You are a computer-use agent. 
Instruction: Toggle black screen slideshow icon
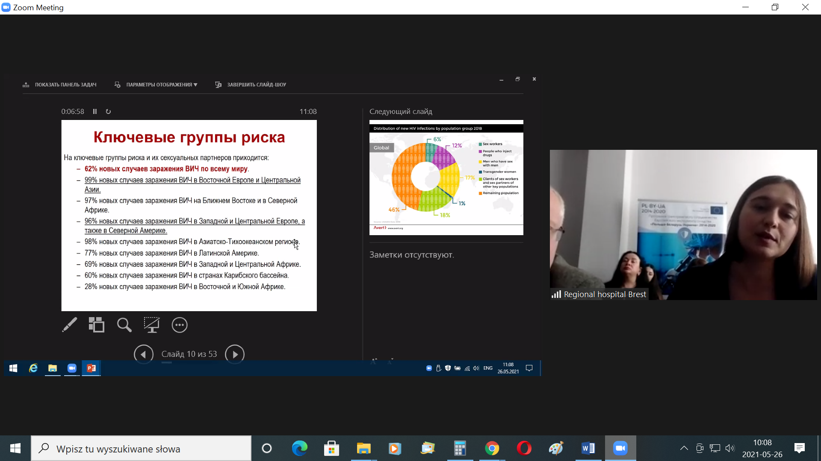(x=151, y=325)
